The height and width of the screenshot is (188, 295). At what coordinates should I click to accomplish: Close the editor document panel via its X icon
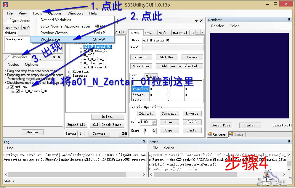coord(201,21)
